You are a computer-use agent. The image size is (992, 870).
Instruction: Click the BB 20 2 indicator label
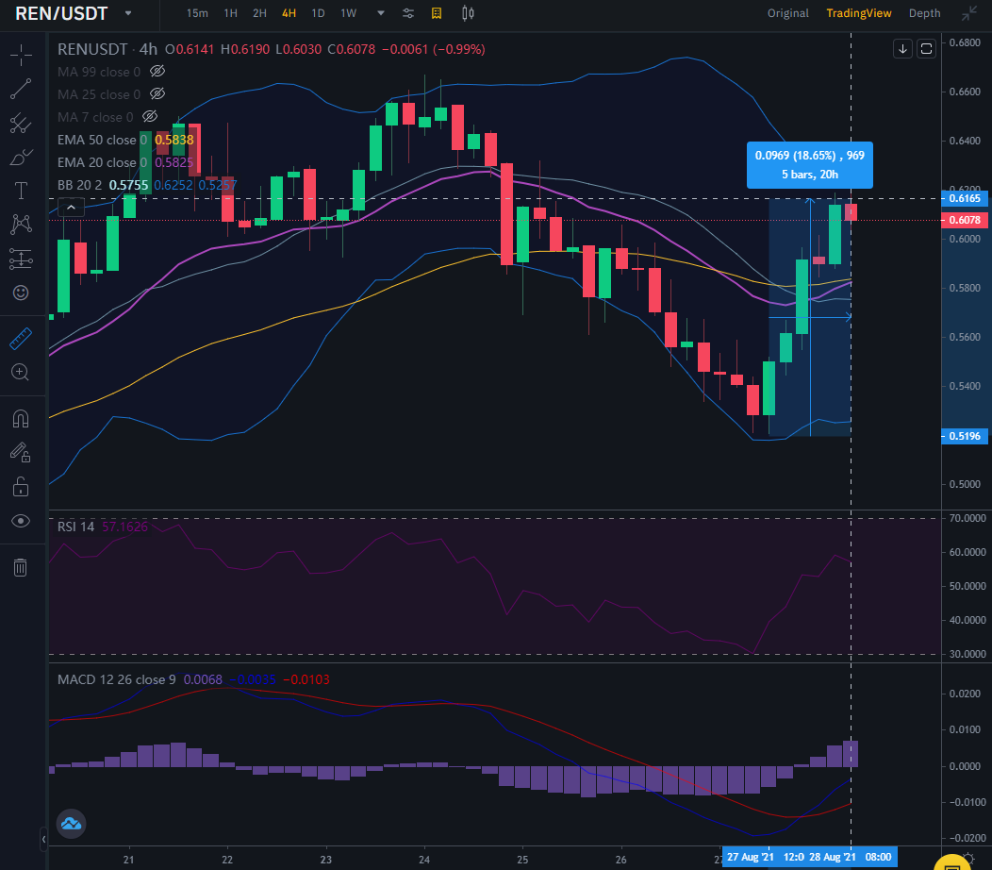pos(80,185)
